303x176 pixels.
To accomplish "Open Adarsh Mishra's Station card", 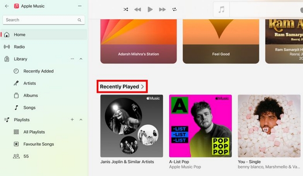I will click(x=139, y=41).
